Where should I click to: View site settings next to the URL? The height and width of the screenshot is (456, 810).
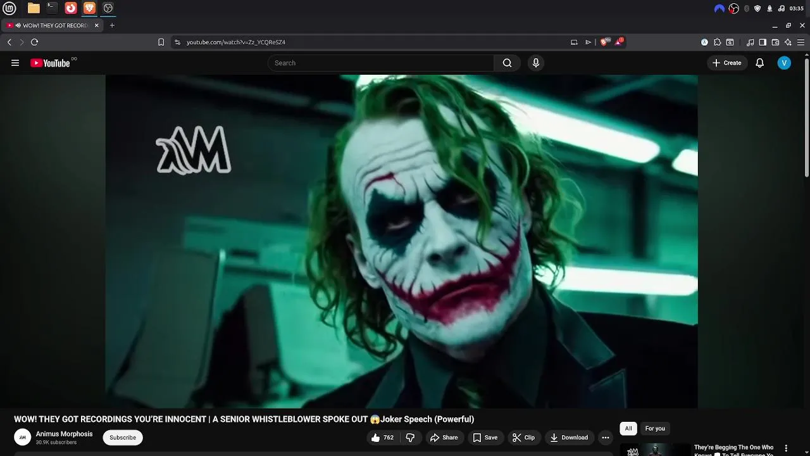click(x=178, y=42)
